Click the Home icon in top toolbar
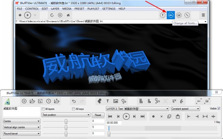Viewport: 223px width, 139px height. [69, 15]
